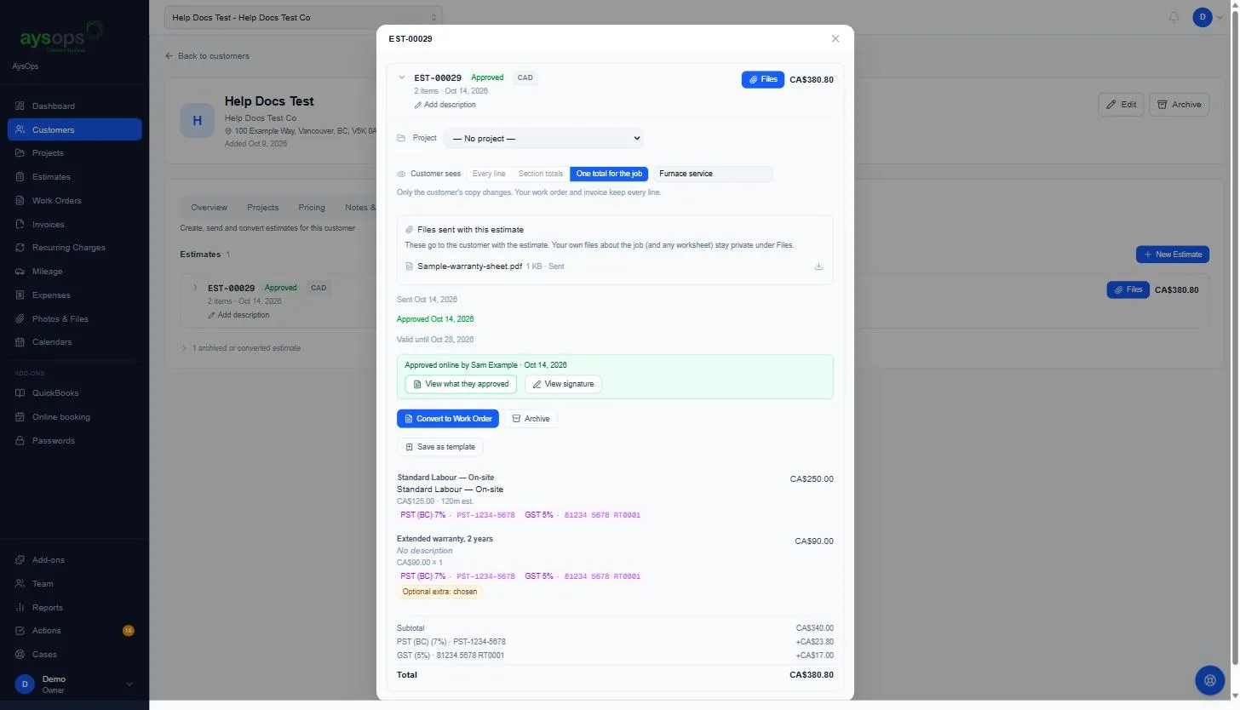
Task: Select 'Every line' customer view option
Action: [489, 174]
